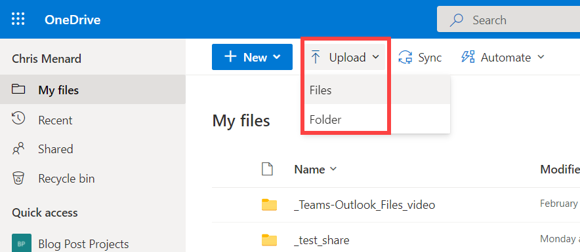Choose Files from the Upload menu
This screenshot has height=252, width=580.
(x=377, y=90)
